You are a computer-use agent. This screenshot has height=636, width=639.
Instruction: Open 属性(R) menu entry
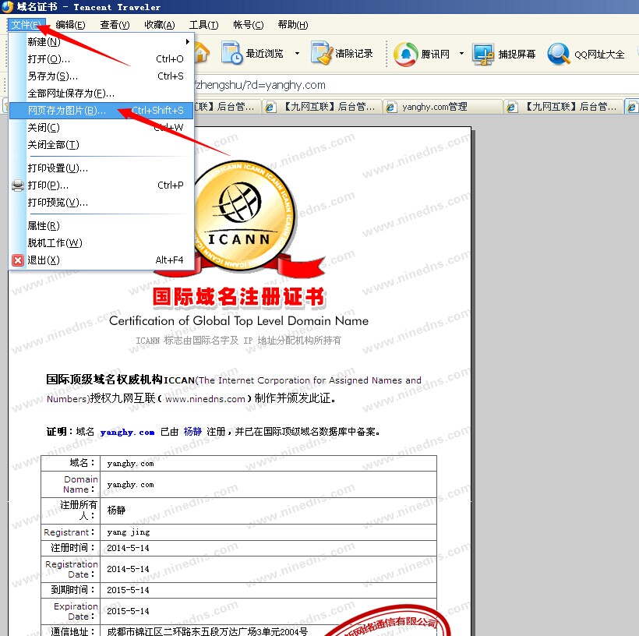point(101,226)
